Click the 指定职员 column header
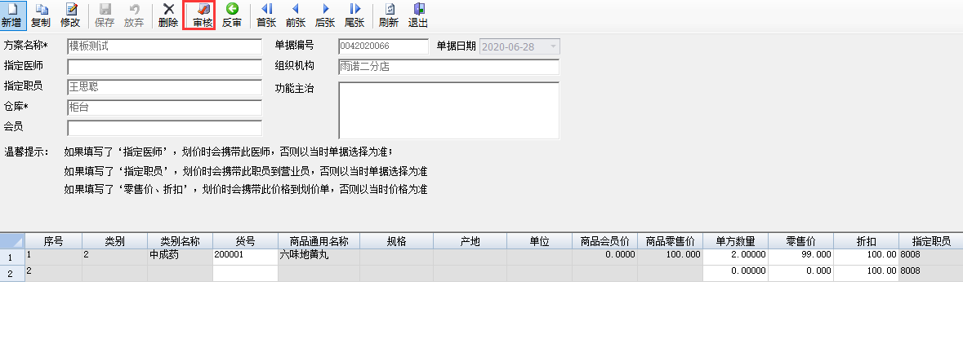This screenshot has height=343, width=963. tap(931, 240)
